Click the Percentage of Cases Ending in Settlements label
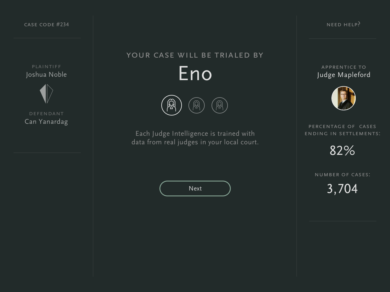This screenshot has height=292, width=390. 343,130
